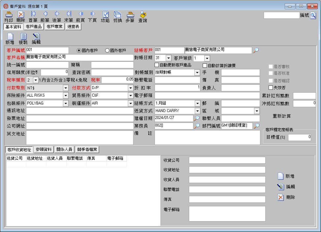The width and height of the screenshot is (321, 232).
Task: Open the 建檔日期 date lookup icon
Action: point(196,118)
